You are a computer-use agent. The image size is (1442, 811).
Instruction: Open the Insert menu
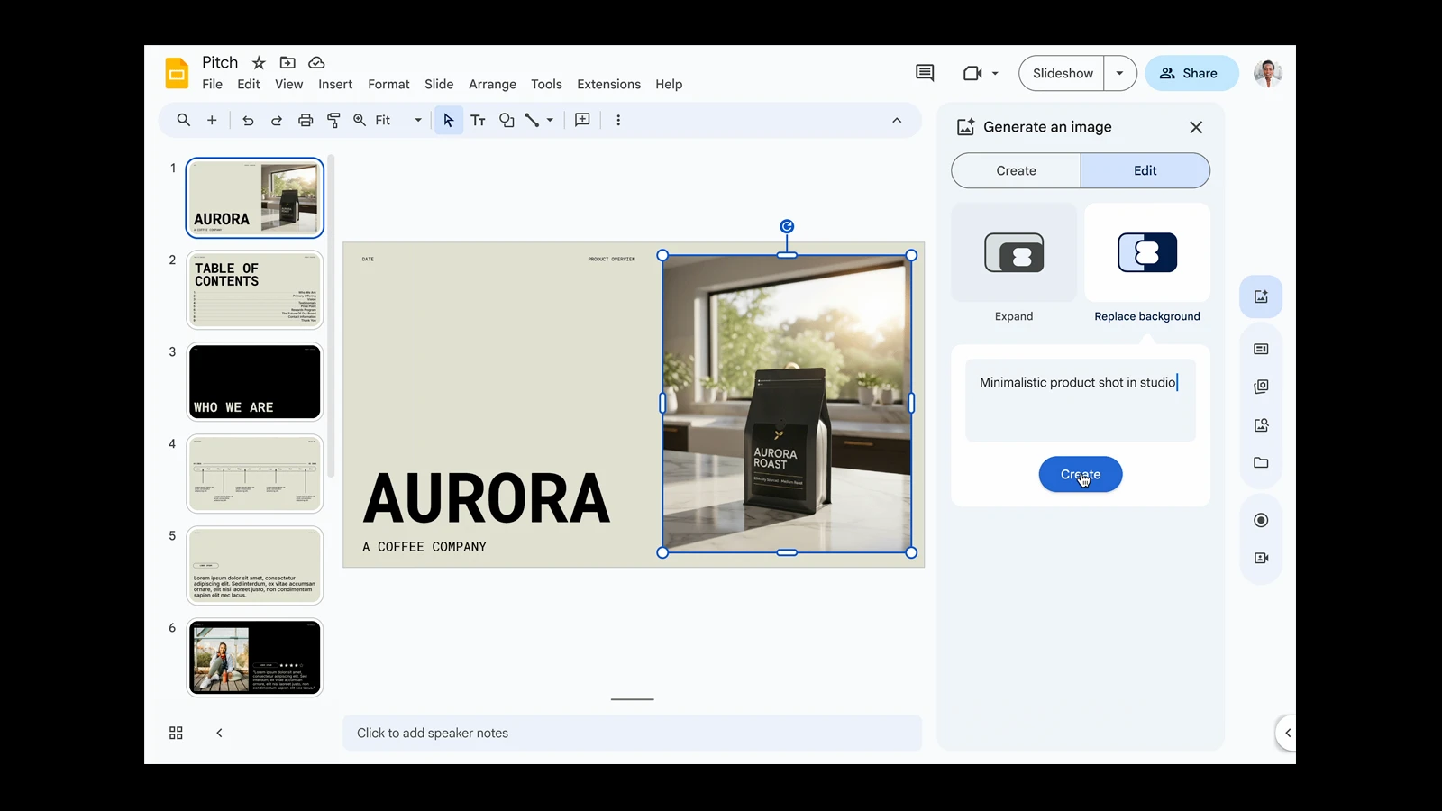(x=335, y=84)
